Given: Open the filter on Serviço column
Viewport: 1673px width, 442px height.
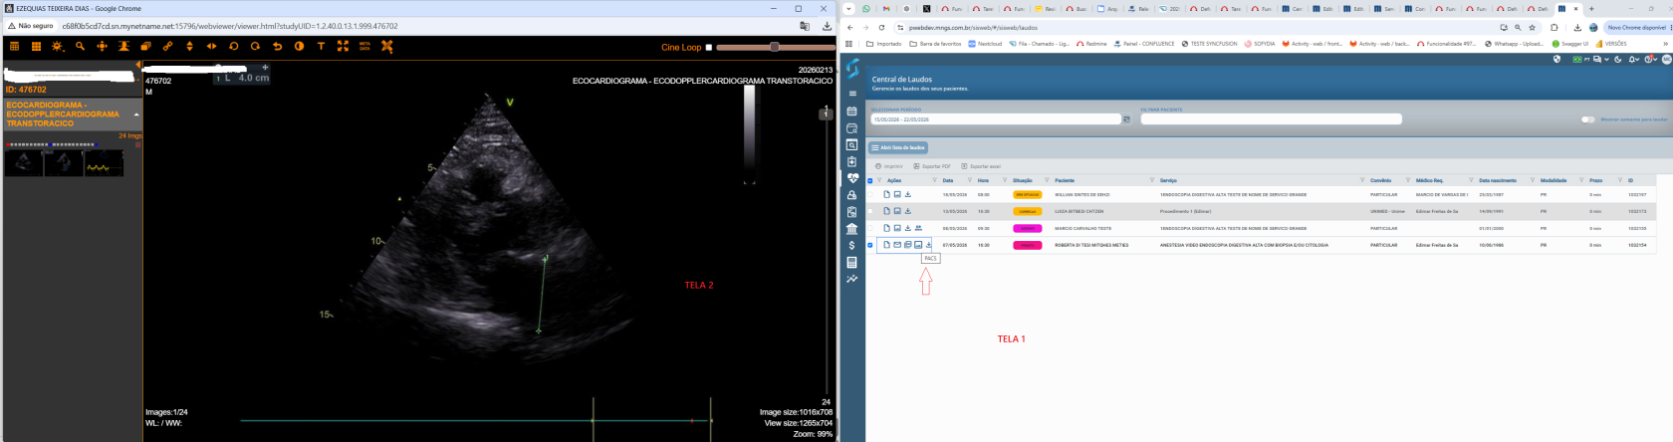Looking at the screenshot, I should pos(1153,180).
